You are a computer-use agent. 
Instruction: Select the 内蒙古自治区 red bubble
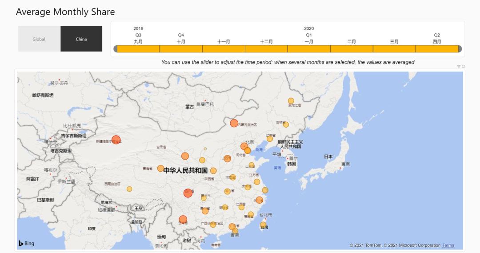pos(234,123)
